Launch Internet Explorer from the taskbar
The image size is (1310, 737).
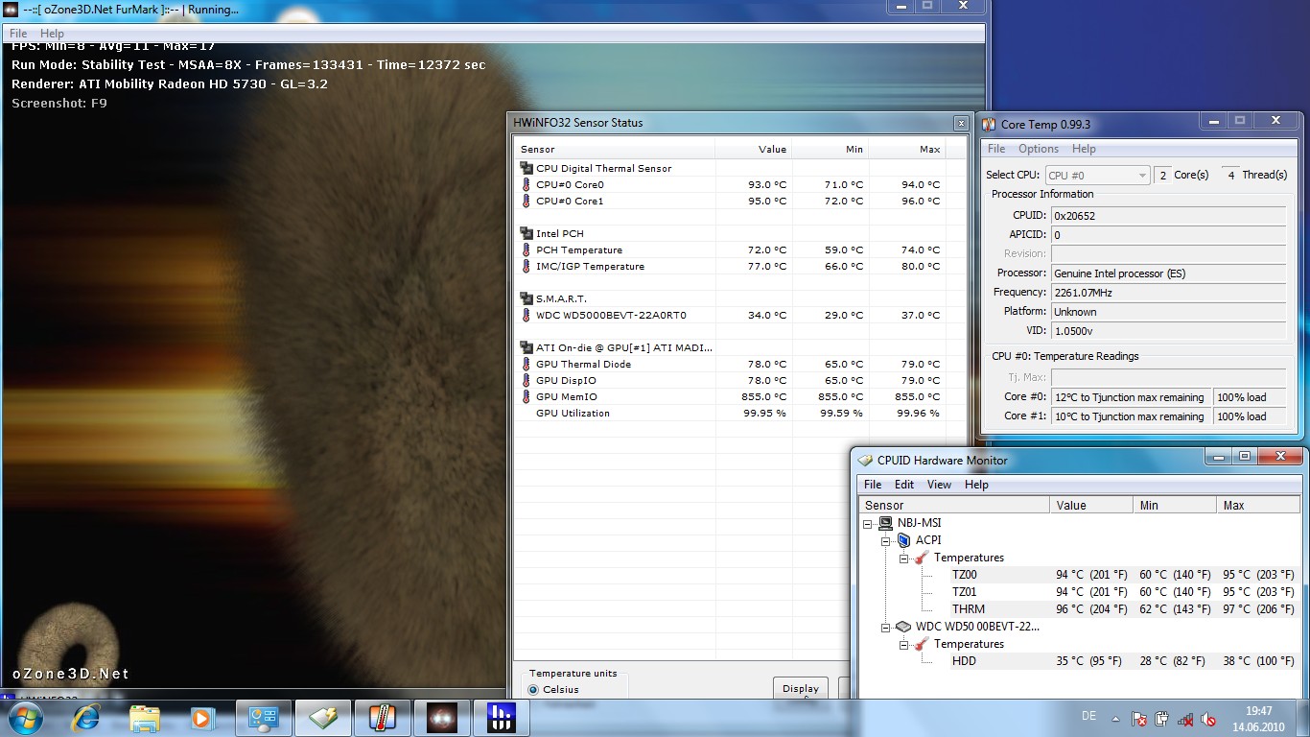pos(86,718)
